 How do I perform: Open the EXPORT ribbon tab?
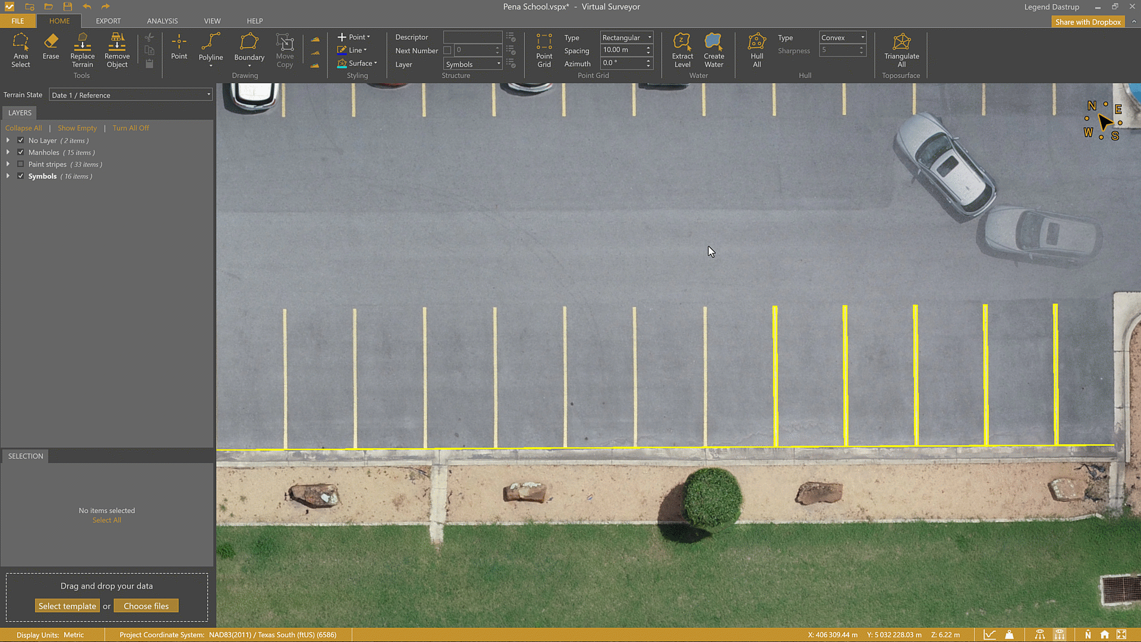coord(108,21)
